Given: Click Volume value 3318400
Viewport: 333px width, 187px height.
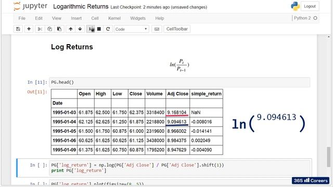Looking at the screenshot, I should [x=155, y=112].
